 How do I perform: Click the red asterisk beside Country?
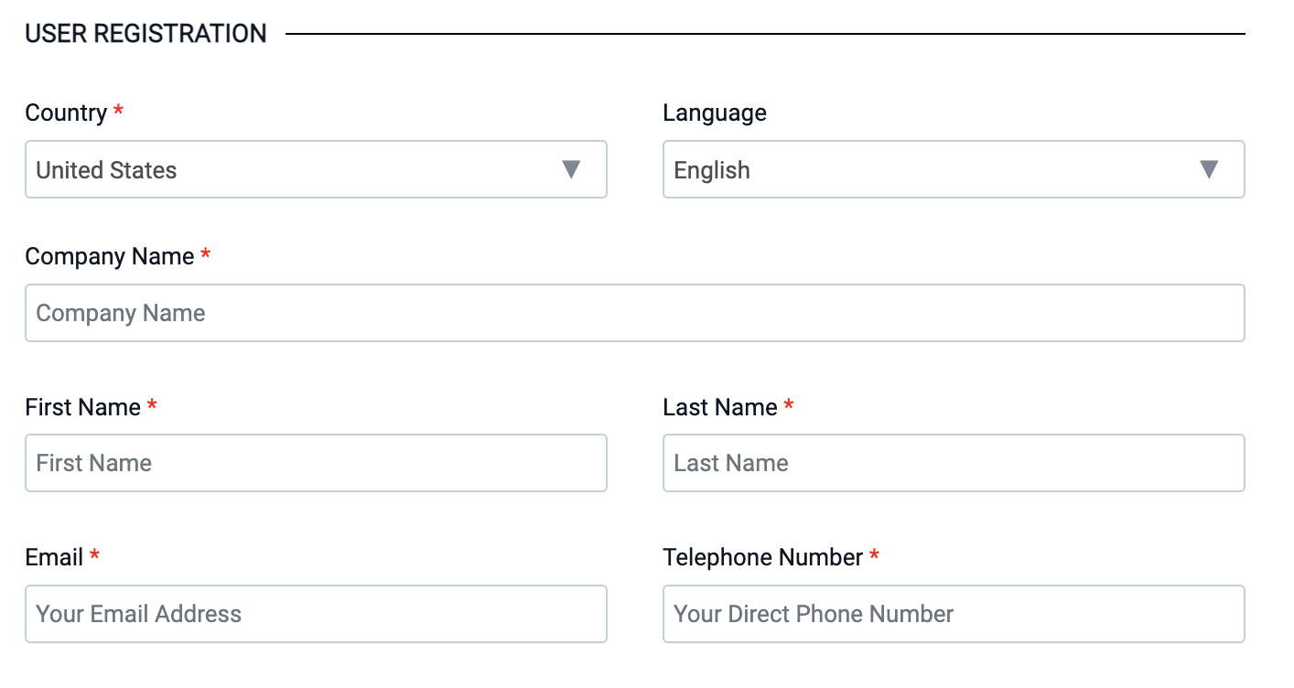click(x=119, y=112)
